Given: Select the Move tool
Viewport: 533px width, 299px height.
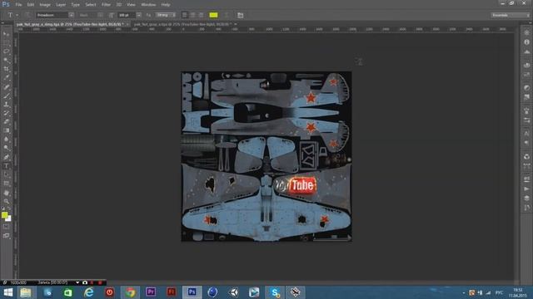Looking at the screenshot, I should click(6, 34).
